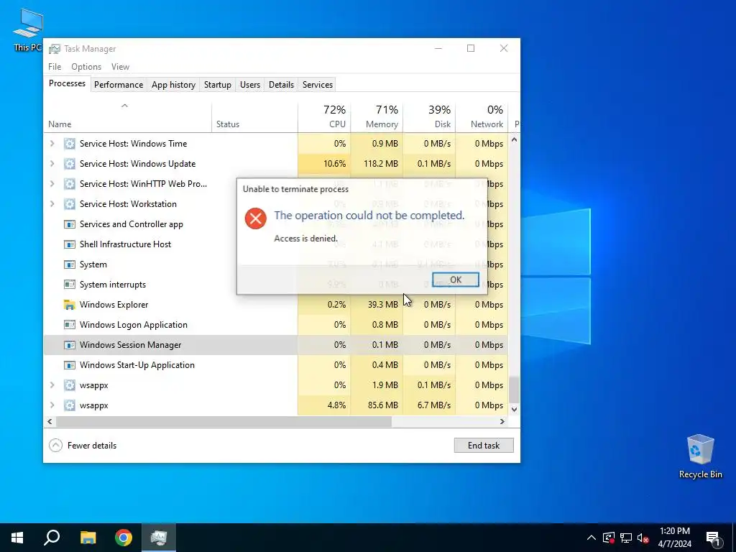Click the Windows Start-Up Application icon
The width and height of the screenshot is (736, 552).
click(x=70, y=365)
